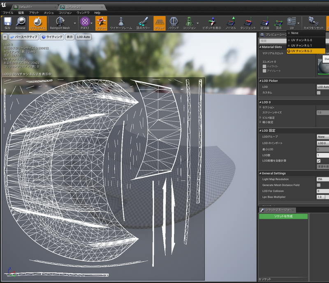Image resolution: width=329 pixels, height=283 pixels.
Task: Open the viewport Show button
Action: coord(70,37)
